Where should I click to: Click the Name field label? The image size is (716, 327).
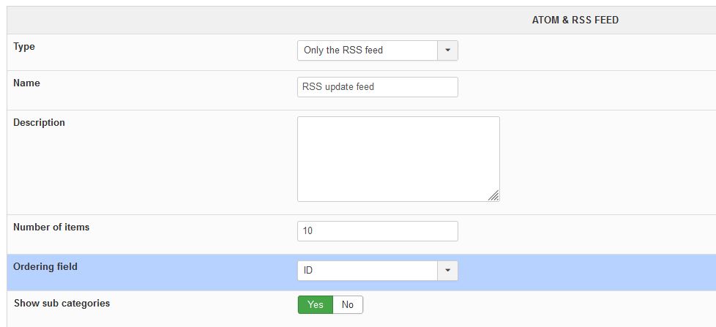(x=26, y=83)
